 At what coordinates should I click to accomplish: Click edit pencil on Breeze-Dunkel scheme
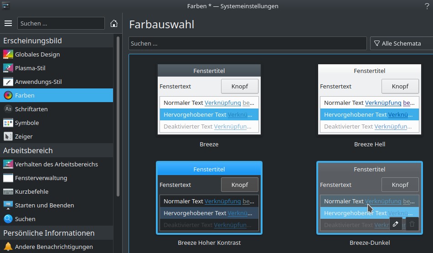[x=396, y=224]
